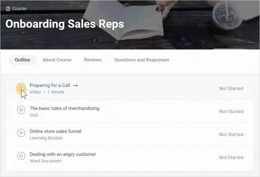This screenshot has width=260, height=177.
Task: Click play icon for Online store sales funnel
Action: (x=21, y=133)
